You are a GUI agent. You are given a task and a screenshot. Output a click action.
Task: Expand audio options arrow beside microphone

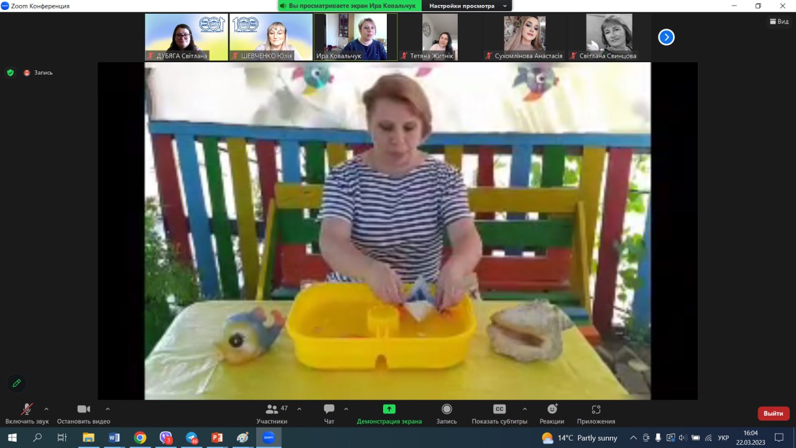click(x=46, y=409)
